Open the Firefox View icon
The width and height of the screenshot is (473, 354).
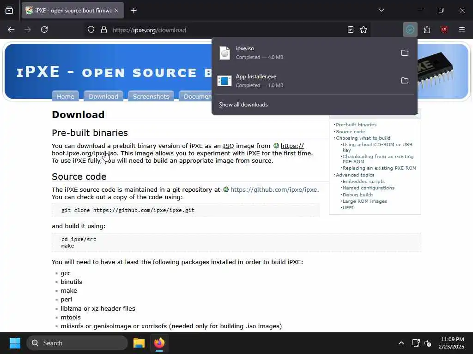coord(9,11)
